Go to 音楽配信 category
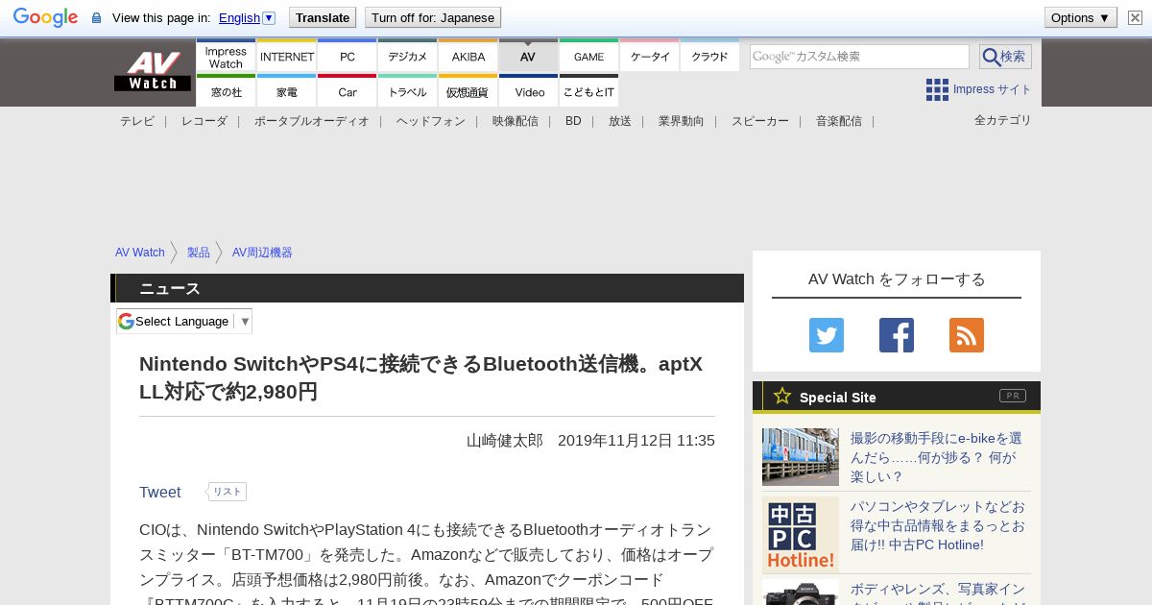Image resolution: width=1152 pixels, height=605 pixels. [x=839, y=121]
